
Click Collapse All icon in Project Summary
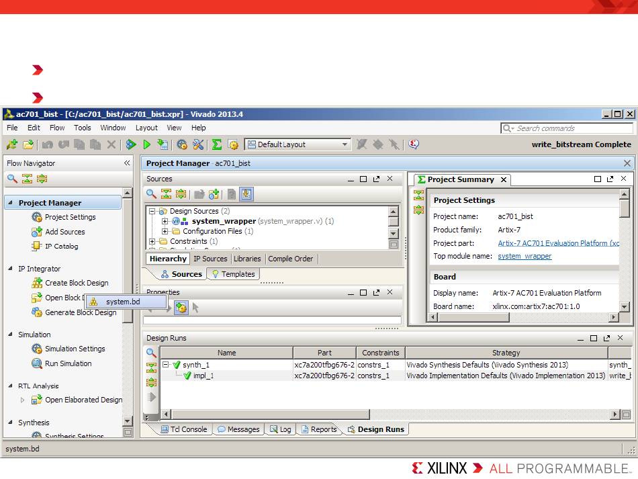(418, 195)
